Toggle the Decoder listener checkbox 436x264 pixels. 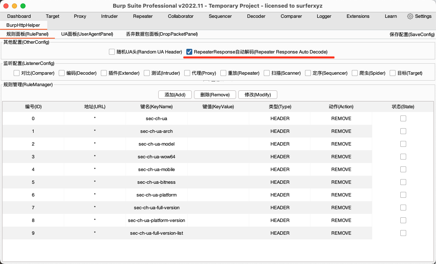pyautogui.click(x=62, y=73)
